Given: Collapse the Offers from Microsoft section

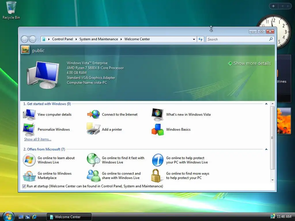Looking at the screenshot, I should tap(266, 149).
